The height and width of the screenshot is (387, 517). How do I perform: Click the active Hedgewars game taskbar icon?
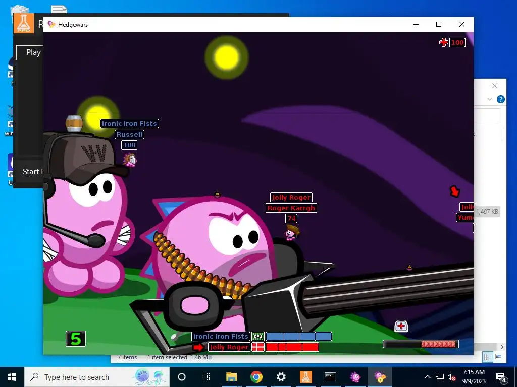tap(380, 377)
